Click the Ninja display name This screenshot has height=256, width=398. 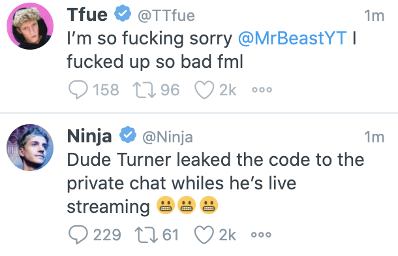tap(89, 136)
